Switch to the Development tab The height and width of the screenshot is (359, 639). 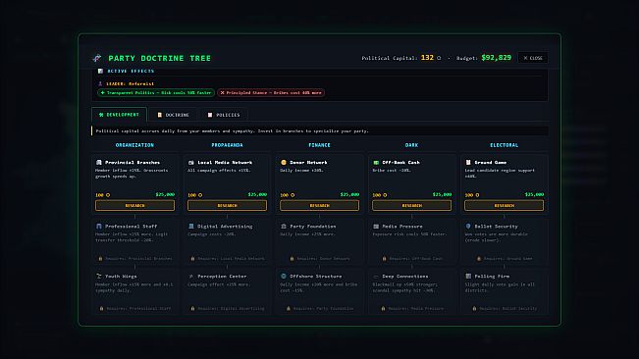pos(119,115)
